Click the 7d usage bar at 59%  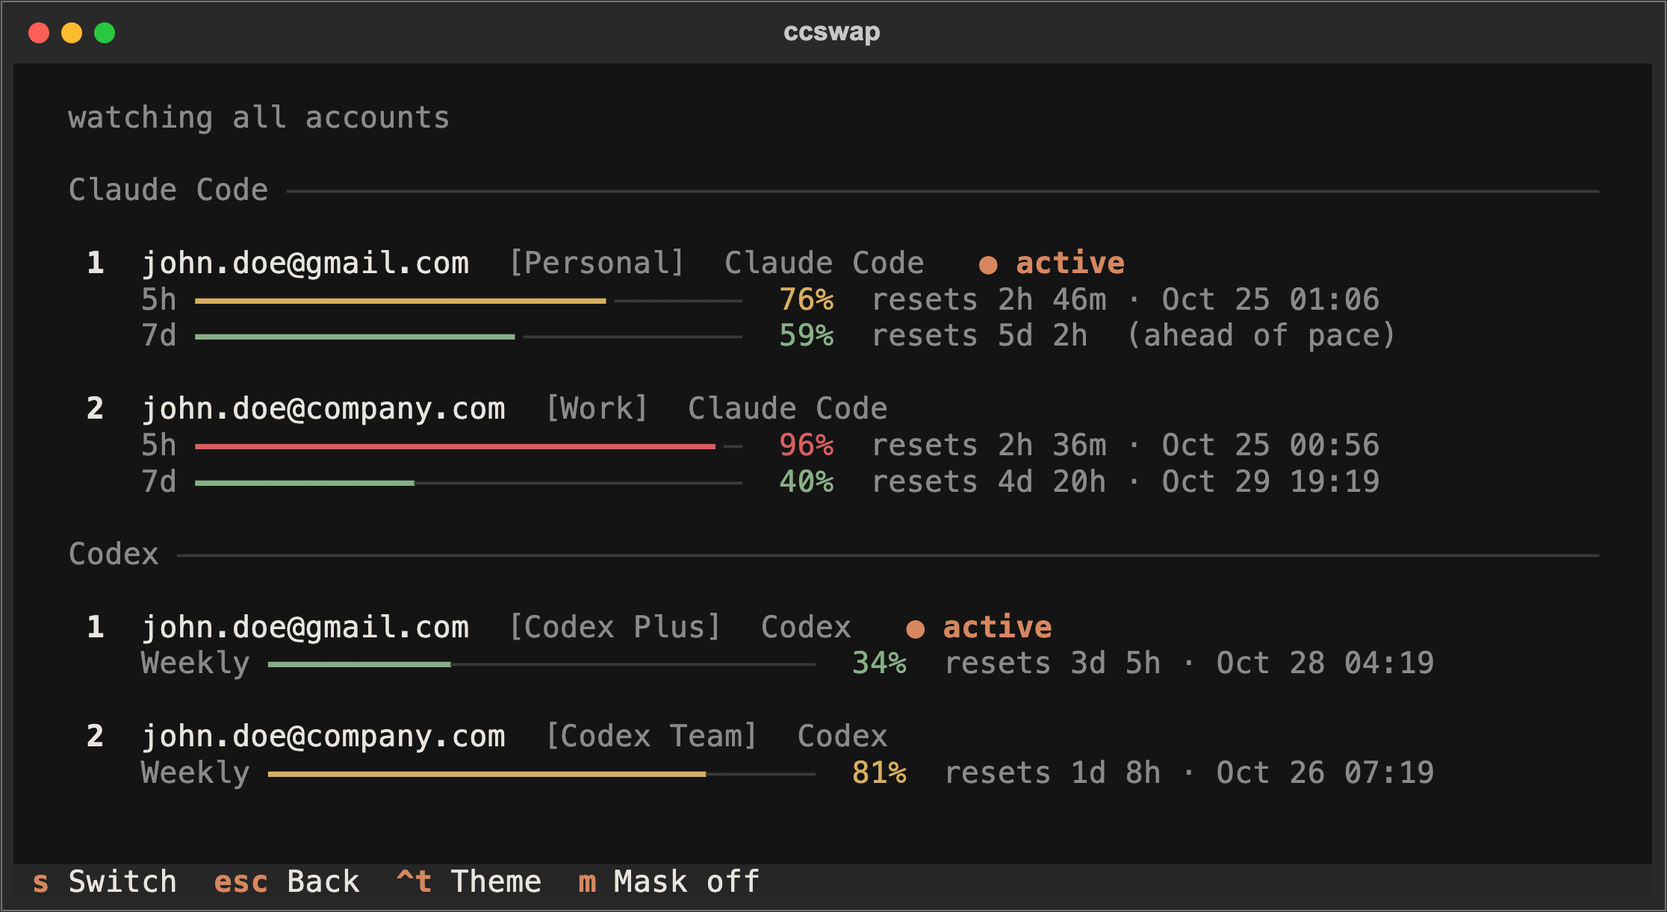click(468, 337)
